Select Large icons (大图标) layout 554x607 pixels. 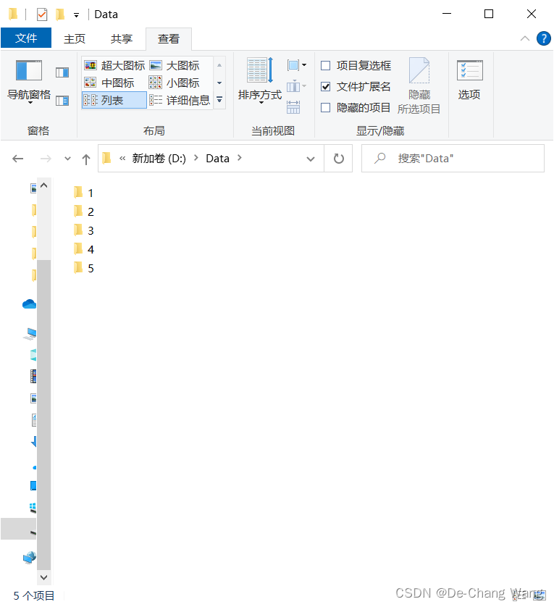[x=175, y=65]
